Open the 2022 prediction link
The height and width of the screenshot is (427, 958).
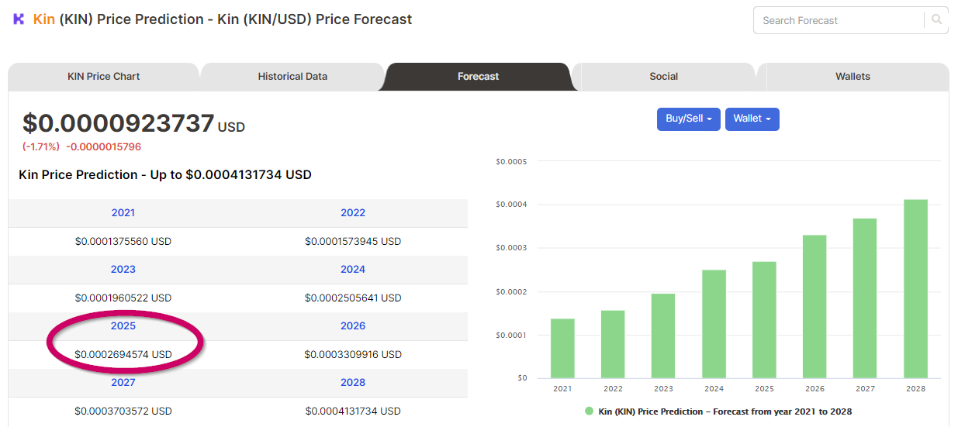tap(353, 212)
